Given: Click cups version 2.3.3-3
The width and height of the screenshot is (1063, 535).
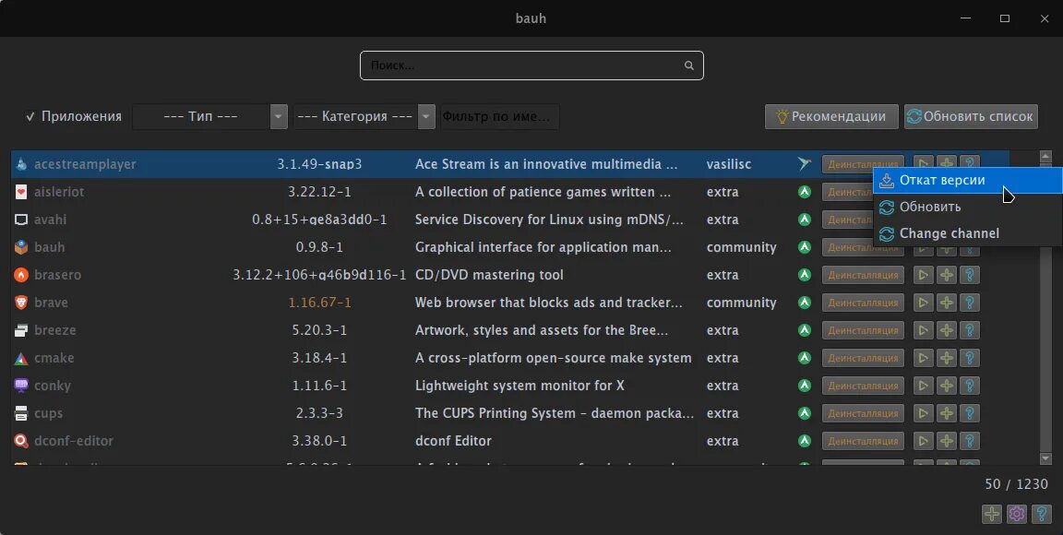Looking at the screenshot, I should [x=319, y=413].
